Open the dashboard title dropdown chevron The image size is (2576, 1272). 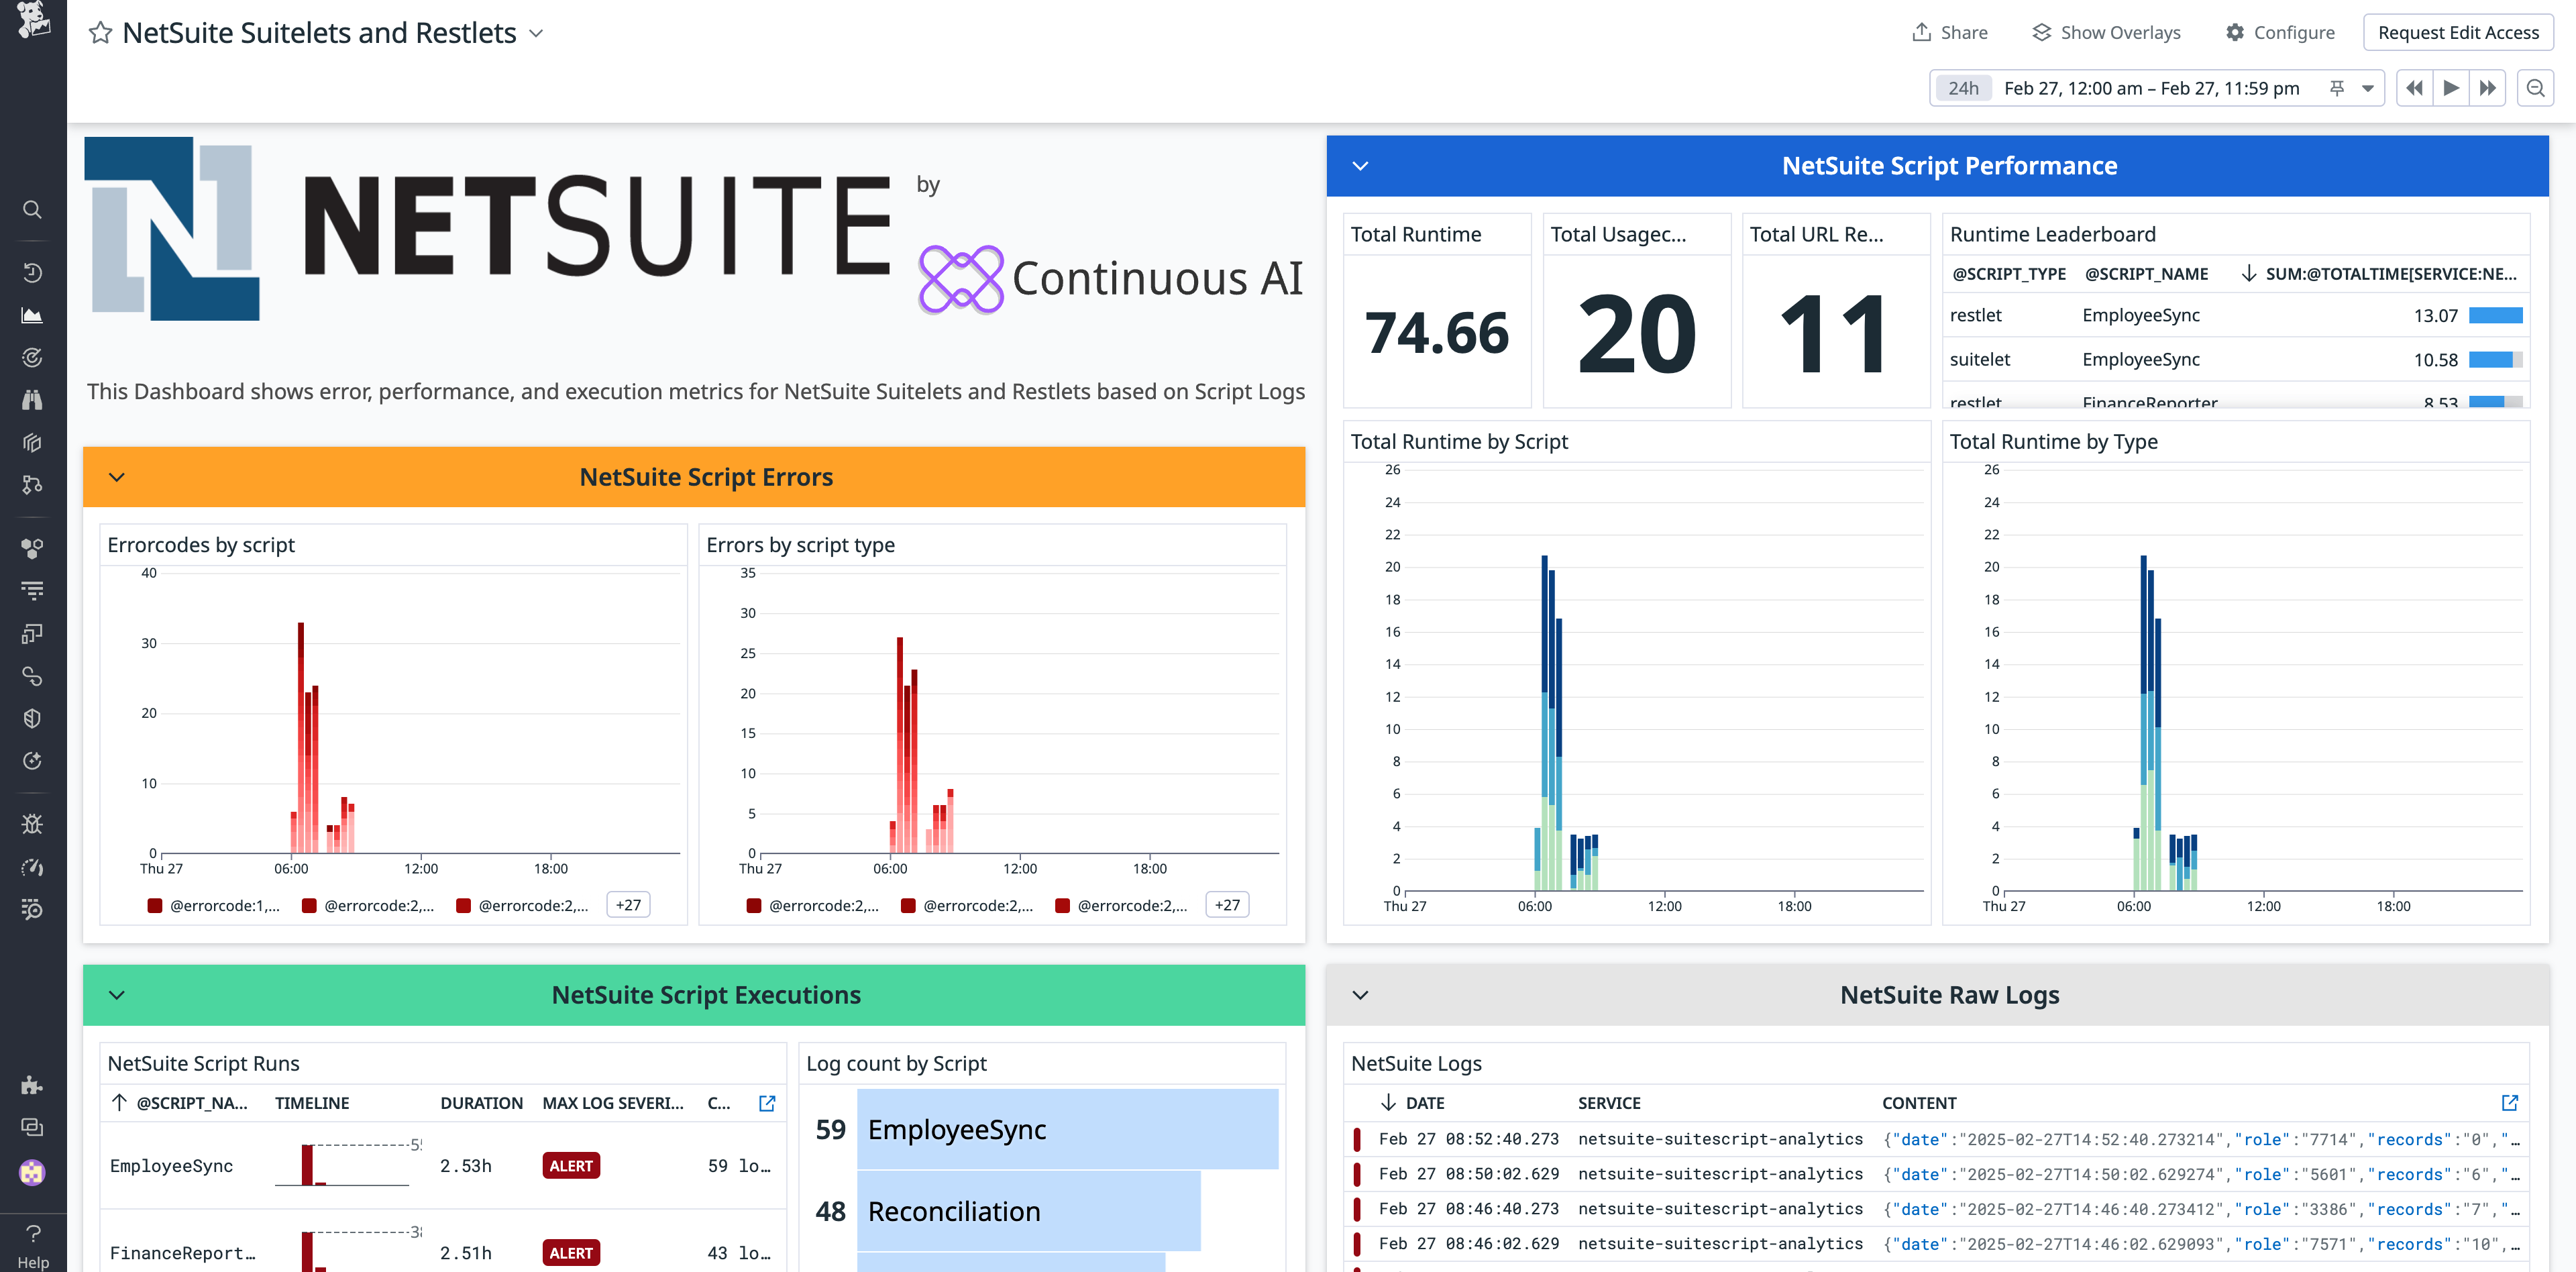pos(536,33)
